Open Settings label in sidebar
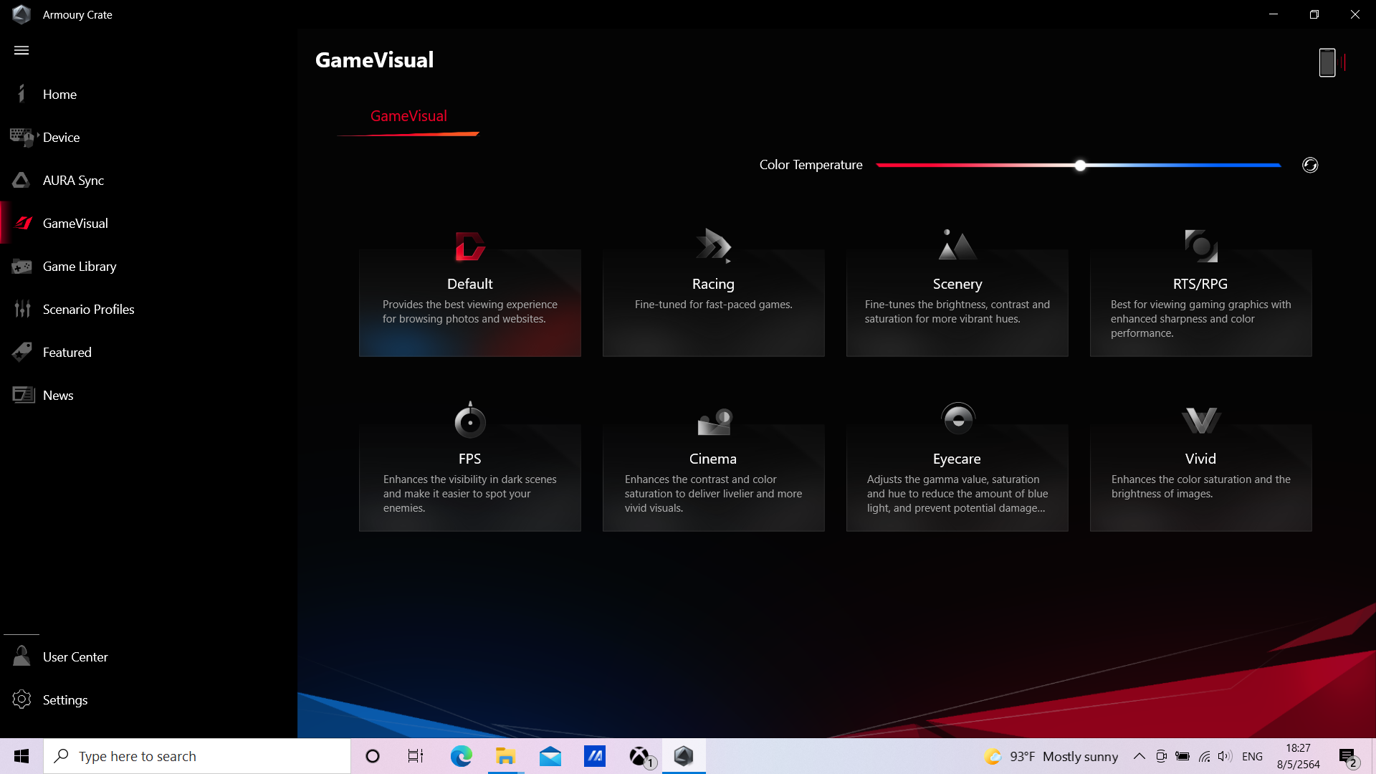The height and width of the screenshot is (774, 1376). click(65, 699)
